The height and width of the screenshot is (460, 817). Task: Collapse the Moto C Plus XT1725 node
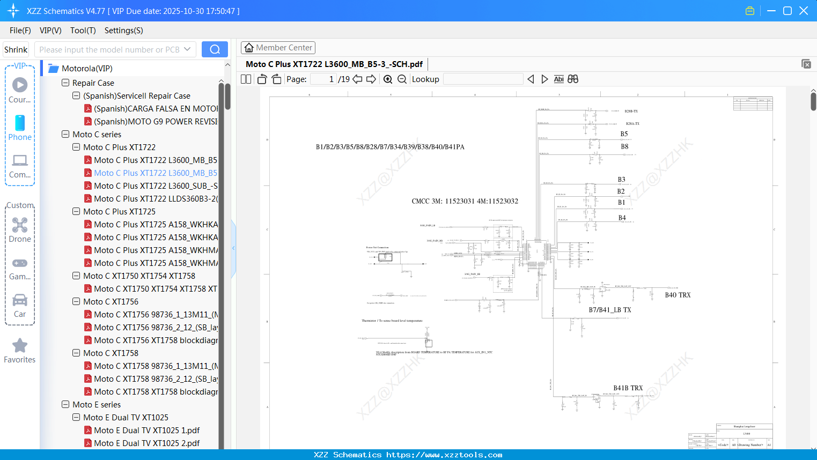point(76,212)
